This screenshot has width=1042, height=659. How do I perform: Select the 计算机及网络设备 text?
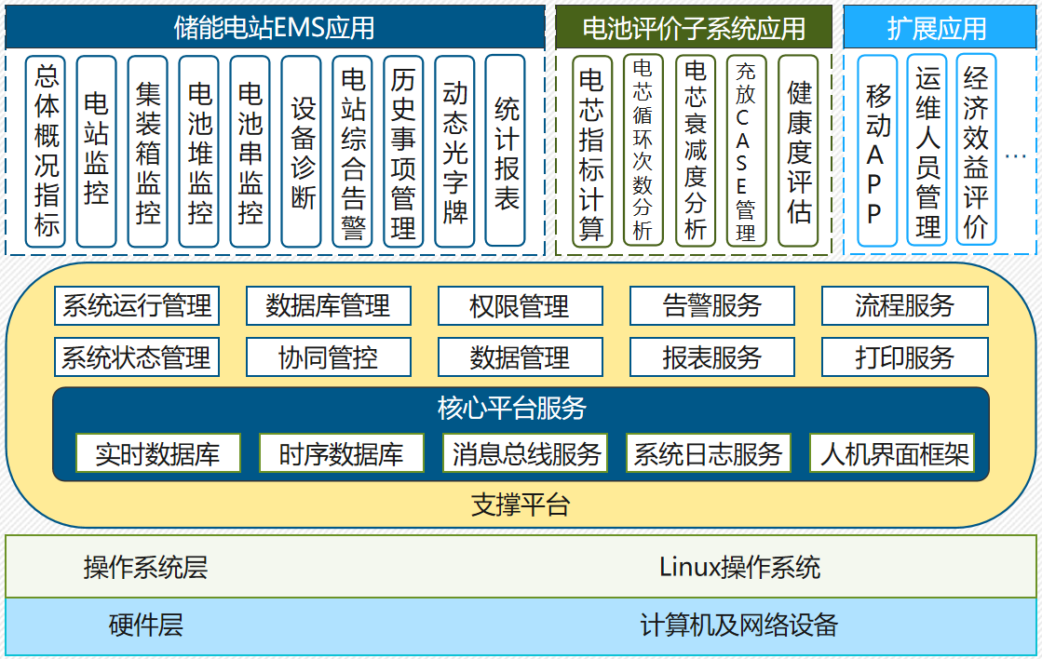739,625
